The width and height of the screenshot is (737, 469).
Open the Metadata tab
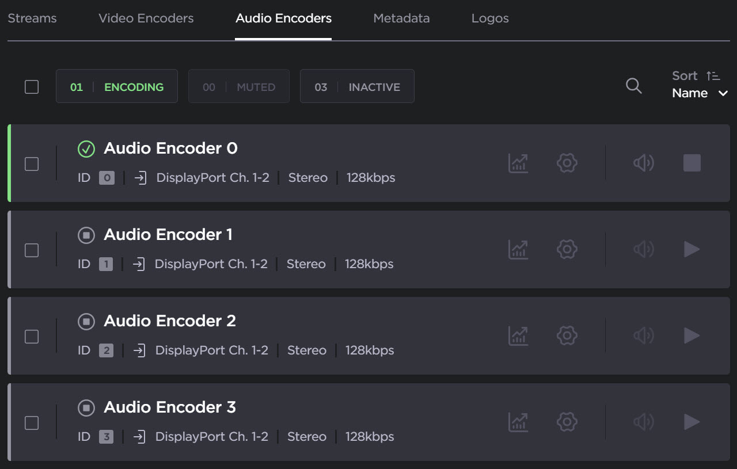(401, 18)
